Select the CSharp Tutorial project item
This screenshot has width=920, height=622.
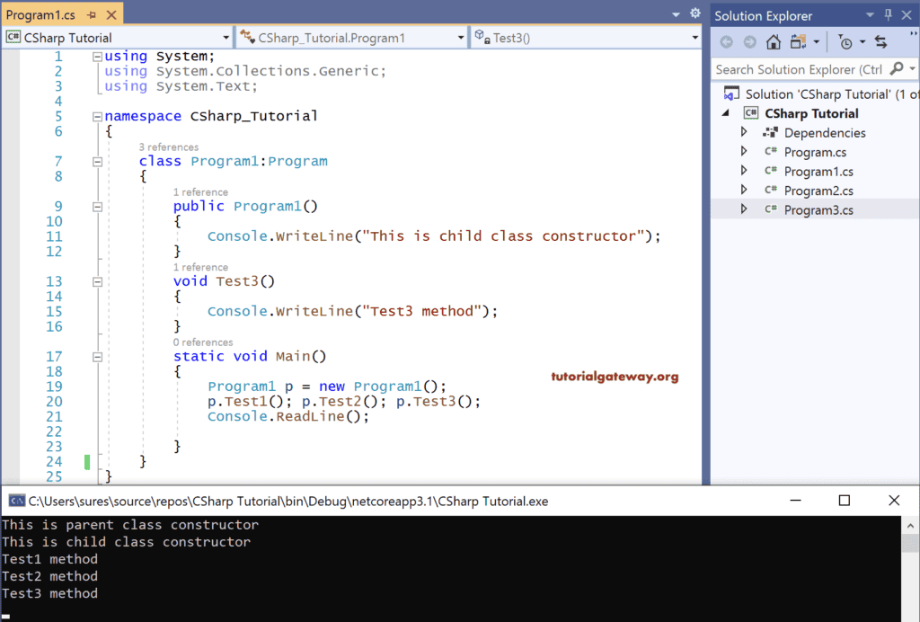(x=811, y=113)
